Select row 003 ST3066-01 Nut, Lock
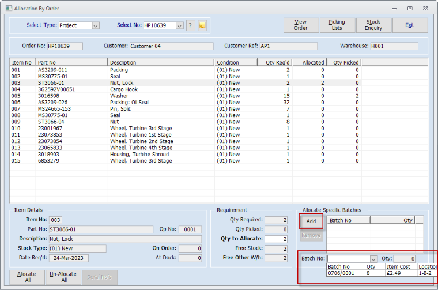 [x=185, y=82]
